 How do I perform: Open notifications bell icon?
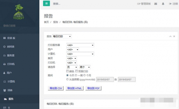[163, 4]
